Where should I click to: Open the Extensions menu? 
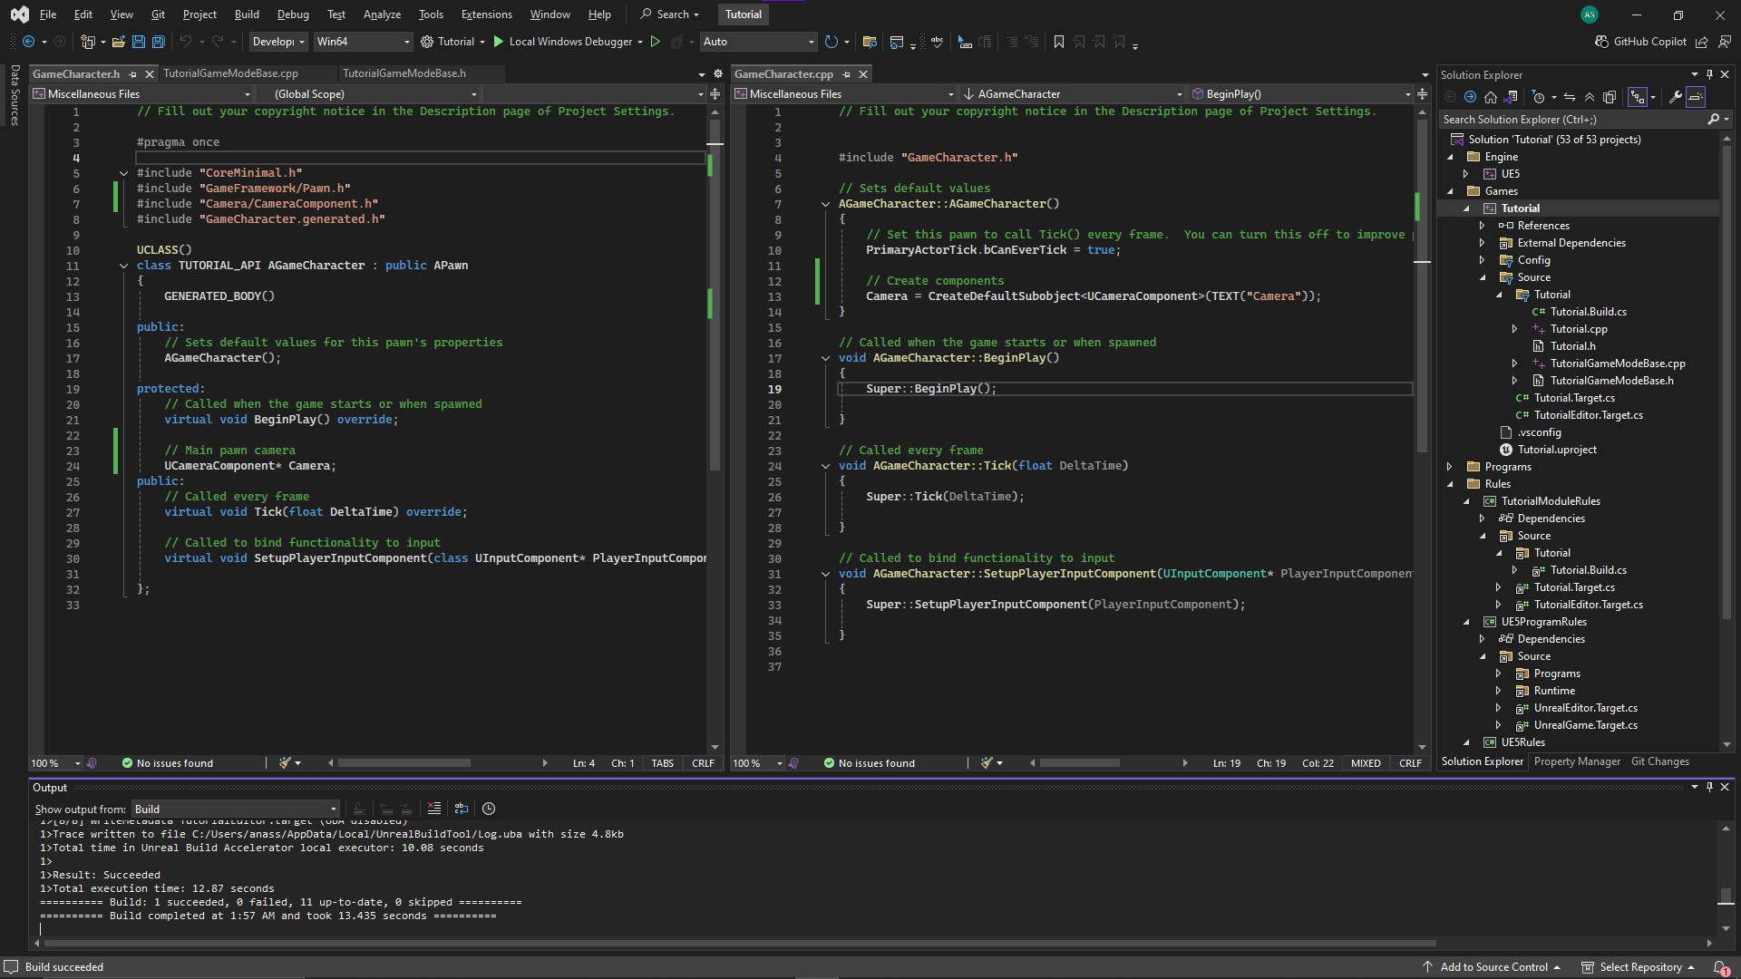coord(486,15)
